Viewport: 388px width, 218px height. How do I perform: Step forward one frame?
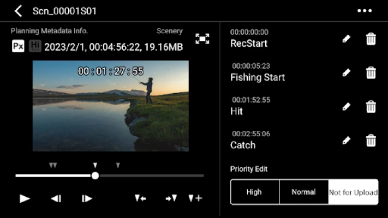87,198
